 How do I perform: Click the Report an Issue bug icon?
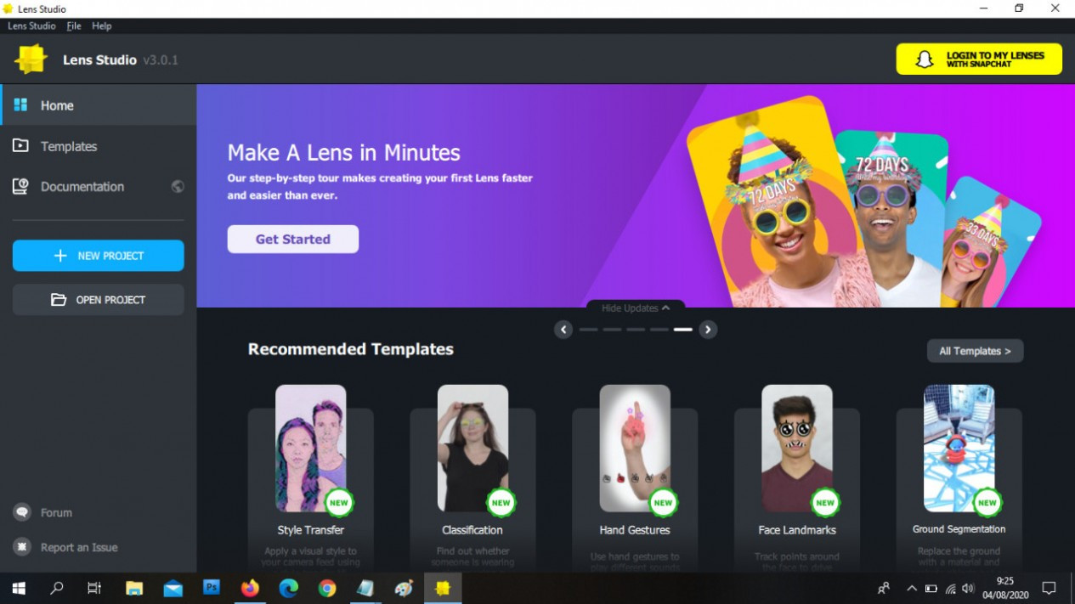[x=22, y=547]
